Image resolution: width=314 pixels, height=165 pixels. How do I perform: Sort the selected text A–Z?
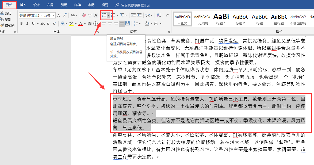[159, 15]
